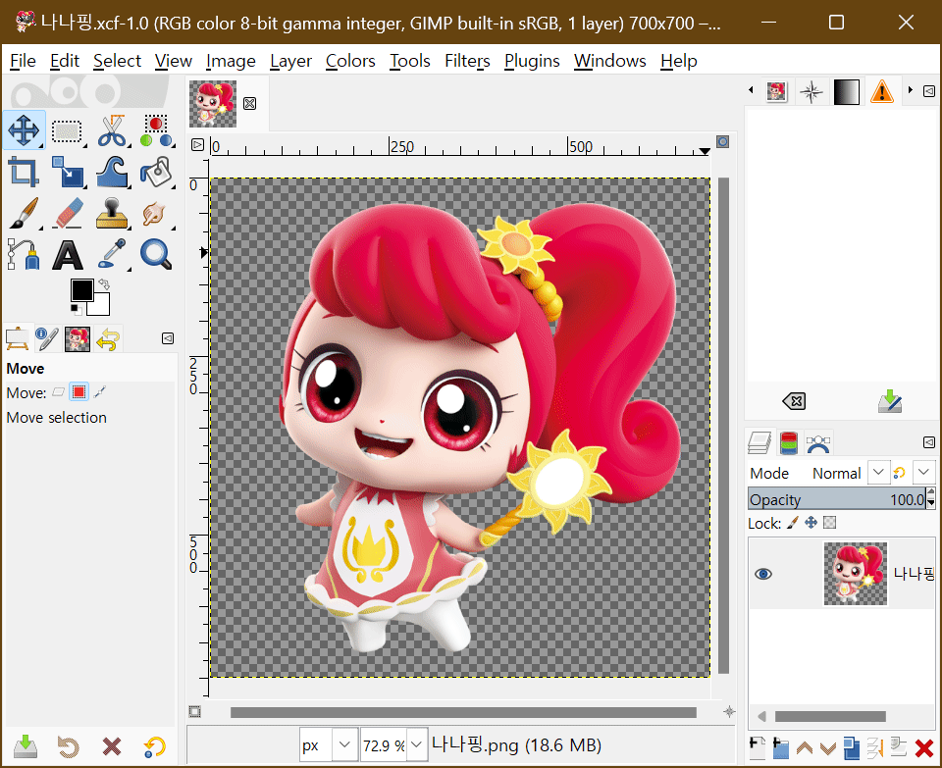This screenshot has width=942, height=768.
Task: Toggle Quick Mask at canvas corner
Action: (194, 711)
